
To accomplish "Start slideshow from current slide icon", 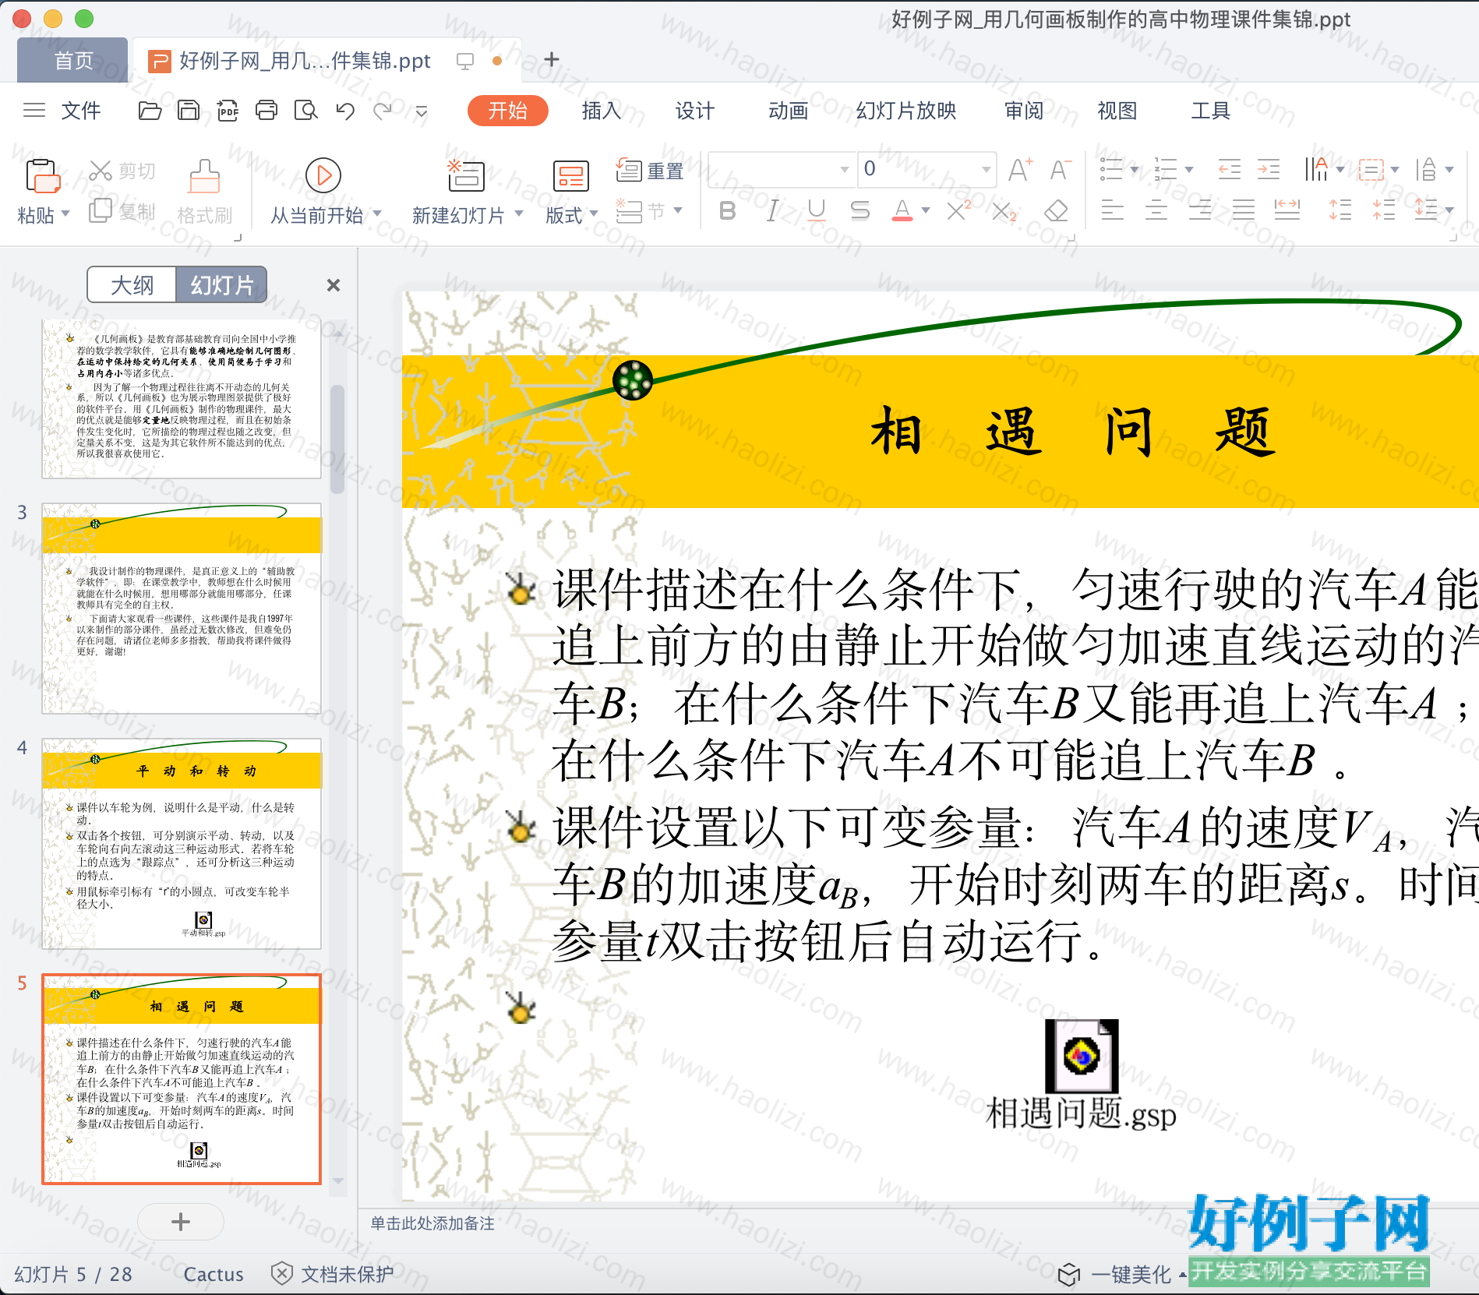I will (x=323, y=175).
